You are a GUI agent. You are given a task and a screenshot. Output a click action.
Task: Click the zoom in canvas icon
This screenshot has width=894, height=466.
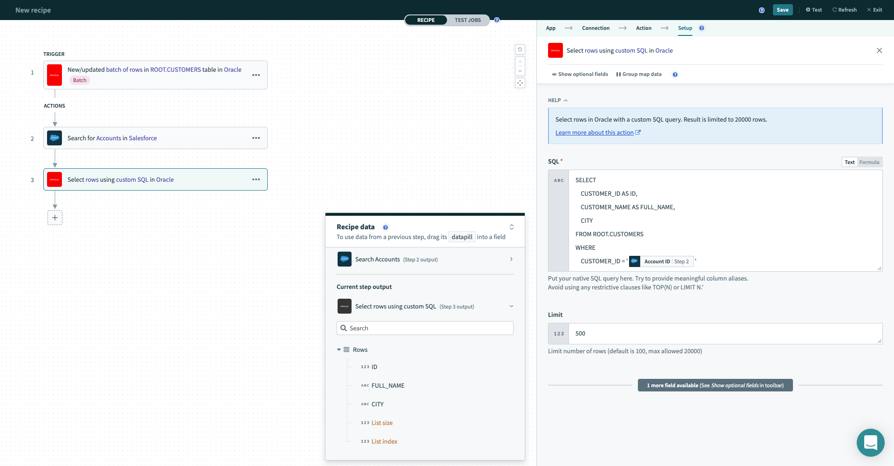pyautogui.click(x=520, y=62)
